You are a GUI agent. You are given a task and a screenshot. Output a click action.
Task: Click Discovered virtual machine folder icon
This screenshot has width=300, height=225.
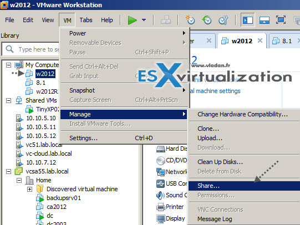coord(40,189)
